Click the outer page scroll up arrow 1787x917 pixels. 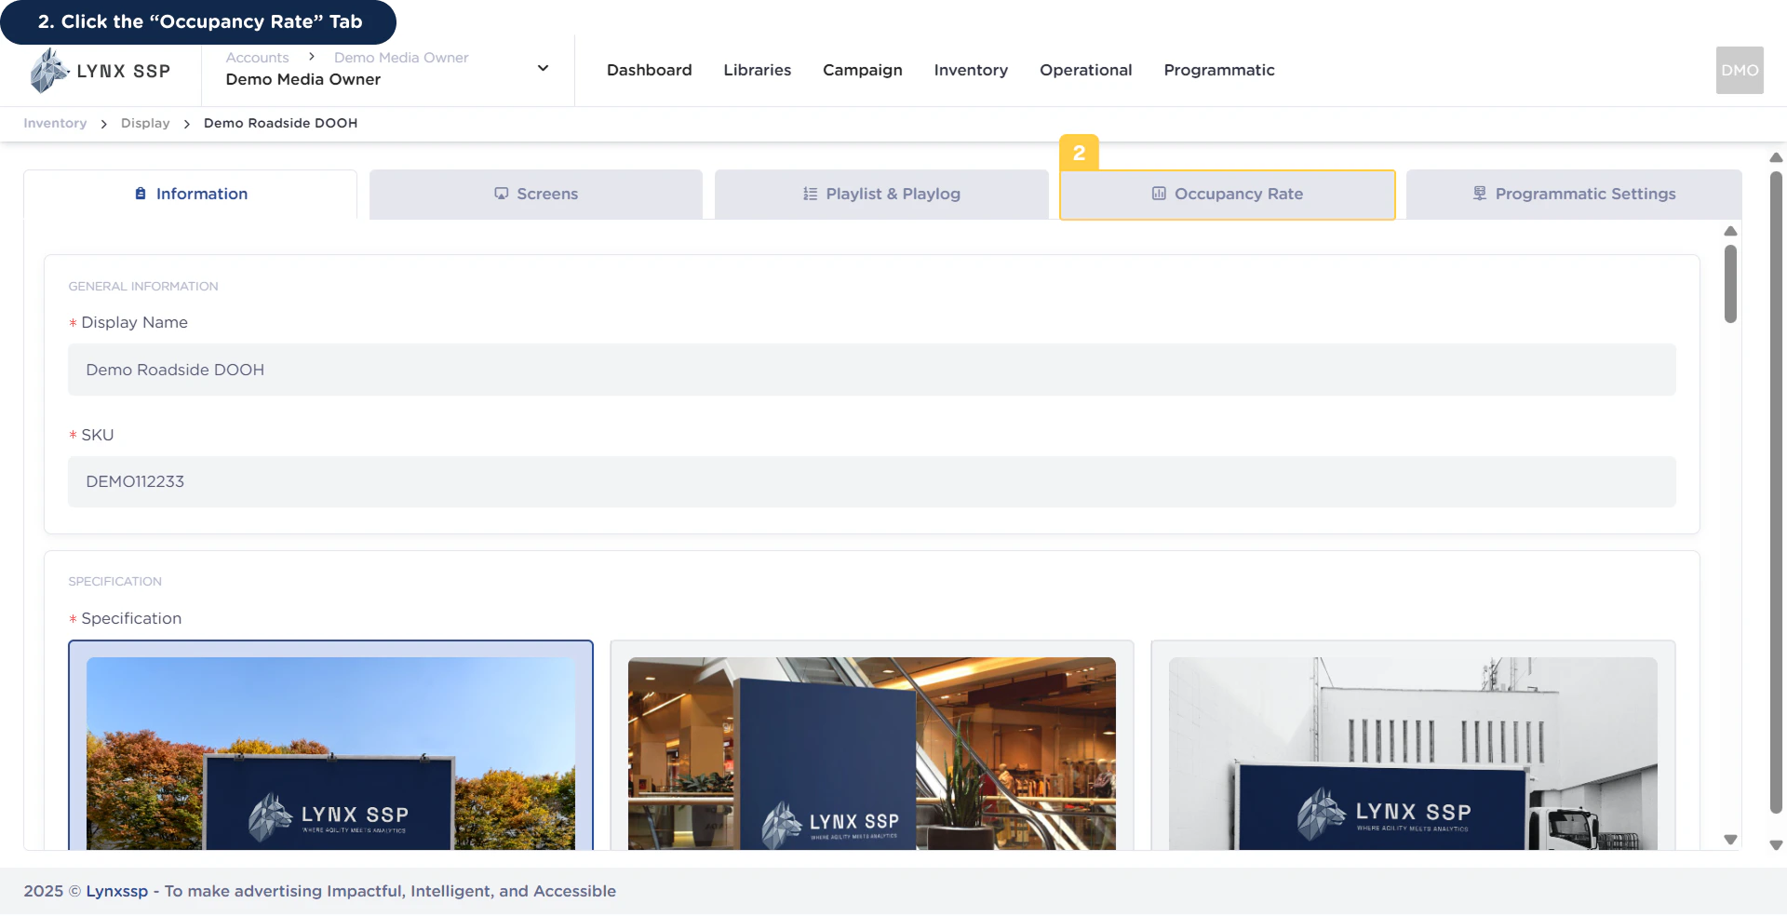pos(1776,157)
